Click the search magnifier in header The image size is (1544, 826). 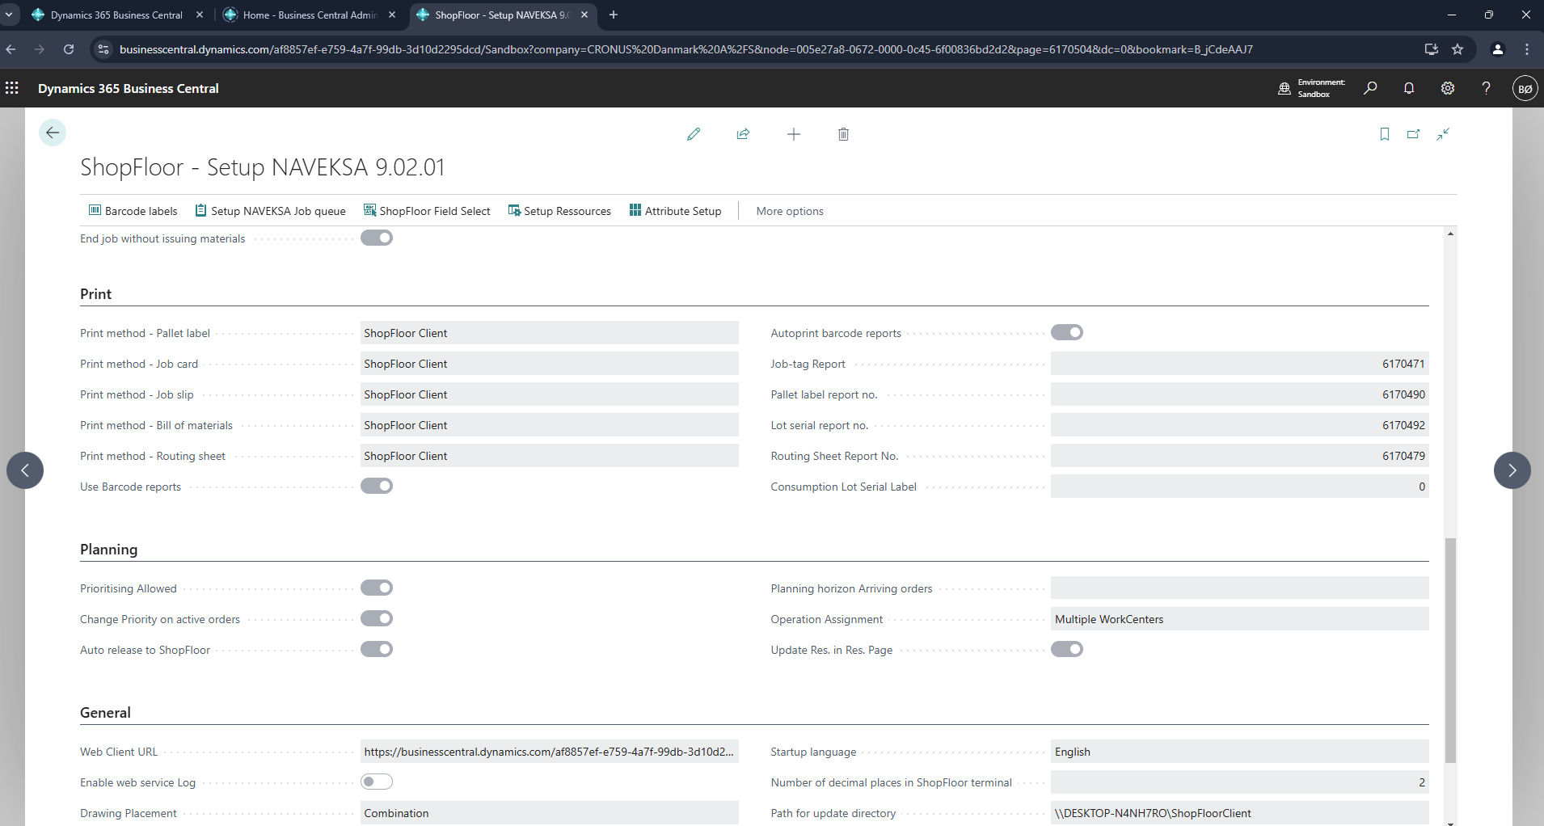coord(1370,88)
